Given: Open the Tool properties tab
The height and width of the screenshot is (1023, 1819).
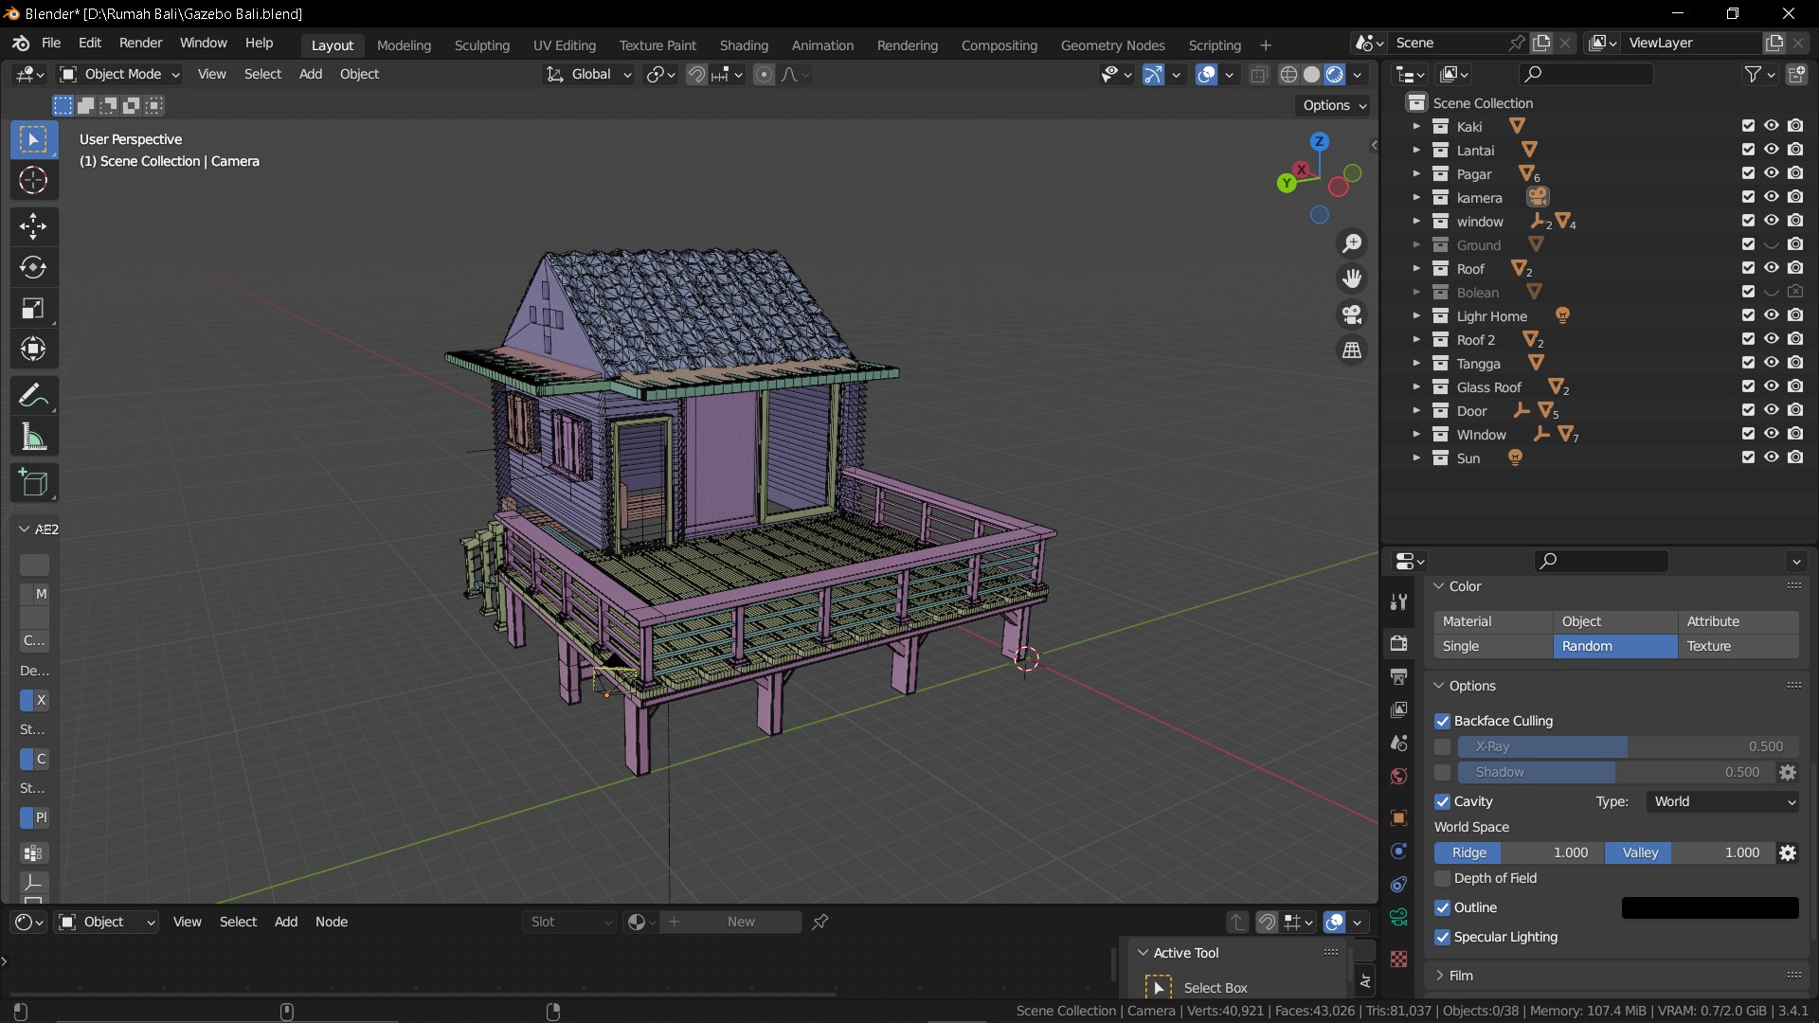Looking at the screenshot, I should click(x=1398, y=601).
